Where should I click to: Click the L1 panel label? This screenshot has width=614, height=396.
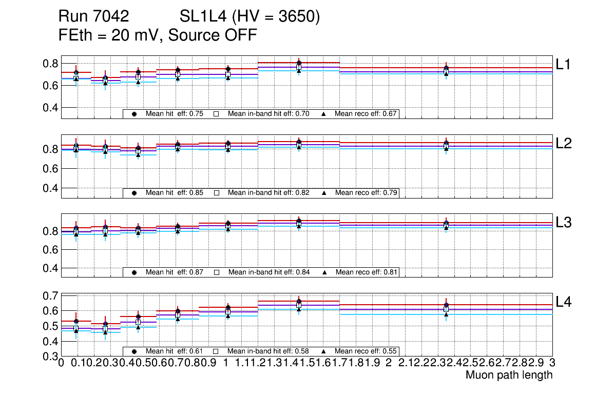[x=563, y=64]
